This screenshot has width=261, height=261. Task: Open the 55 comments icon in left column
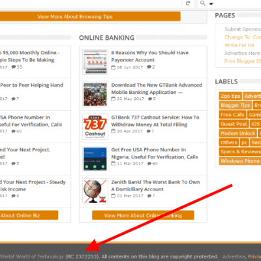14,67
